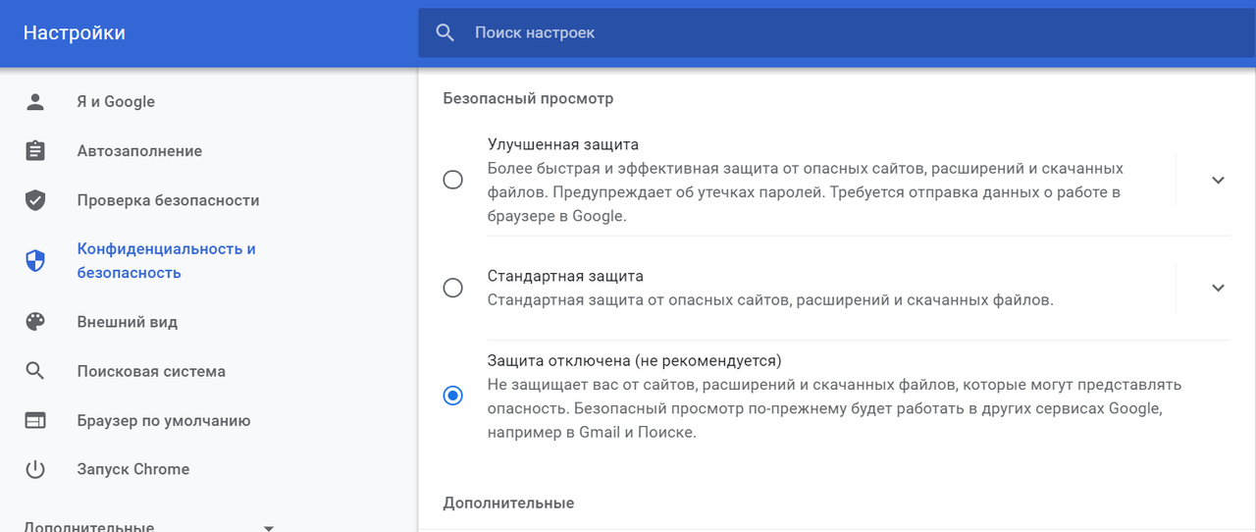Click the Стандартная защита option title
Image resolution: width=1256 pixels, height=532 pixels.
pos(565,276)
